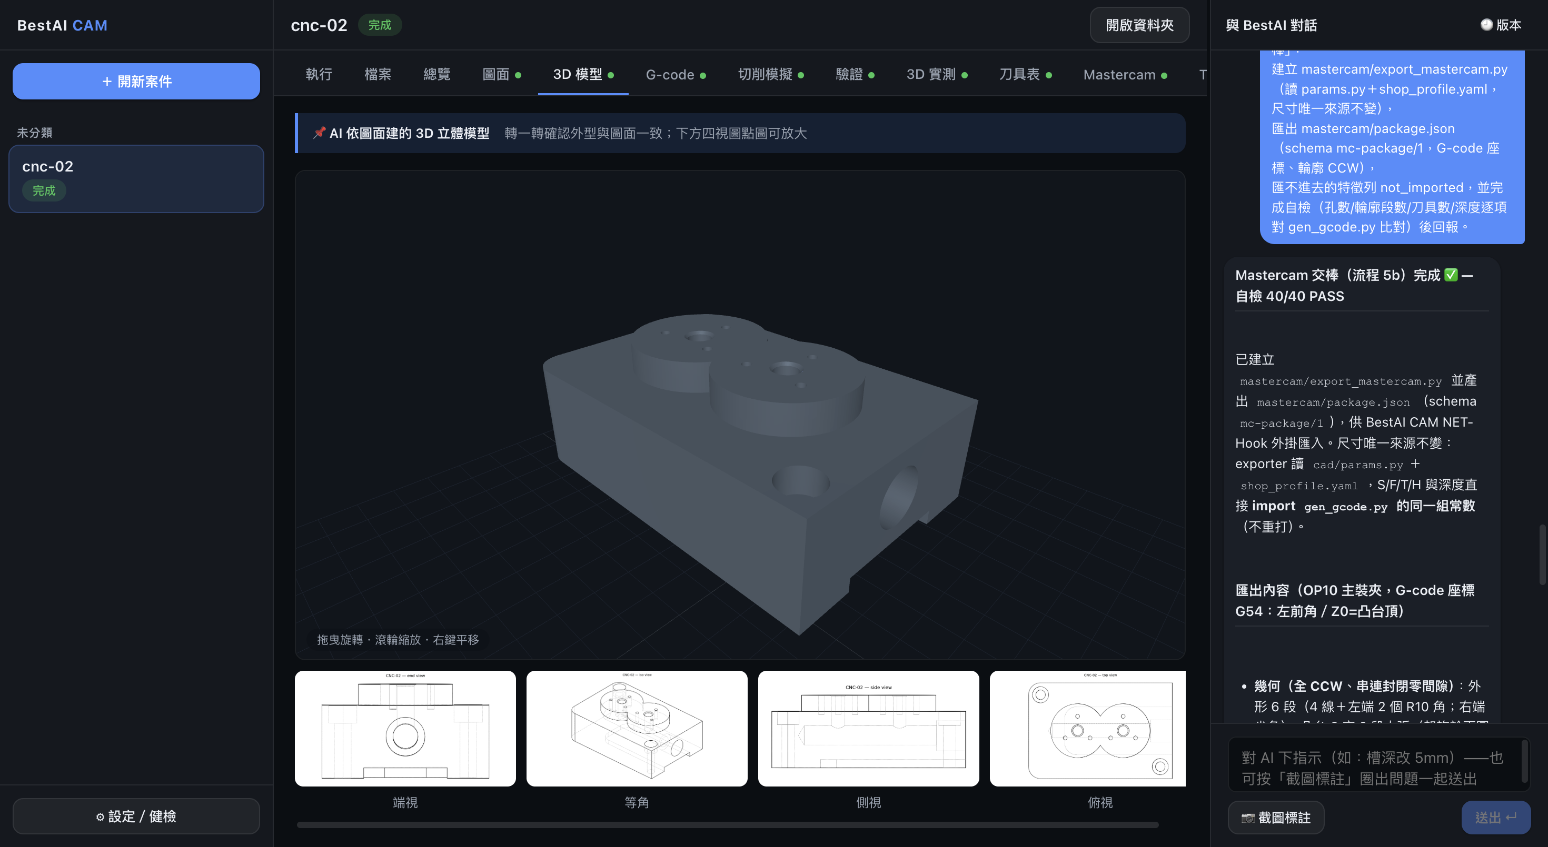The height and width of the screenshot is (847, 1548).
Task: Open the G-code tab
Action: pyautogui.click(x=676, y=74)
